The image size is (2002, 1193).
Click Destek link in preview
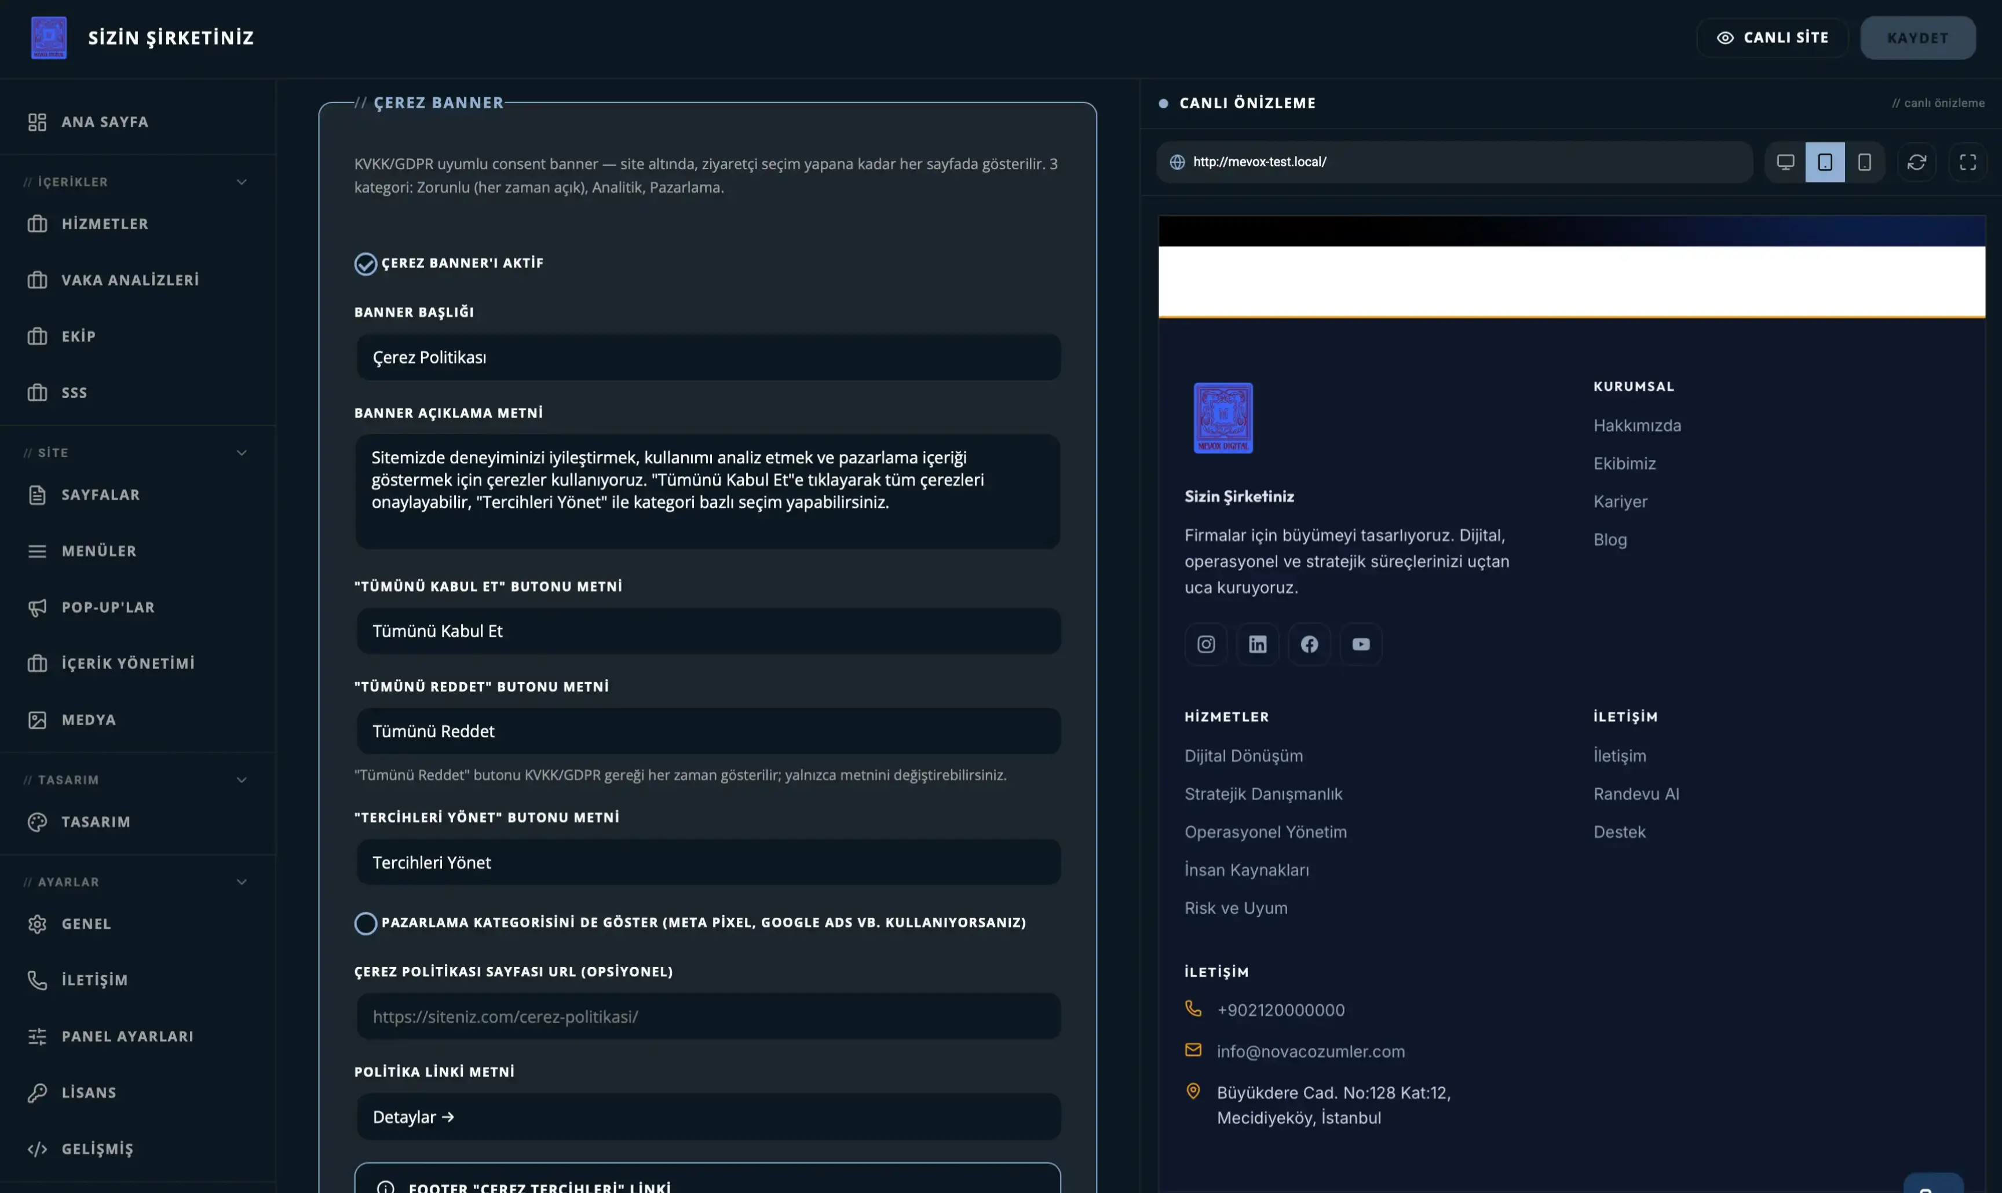pos(1619,833)
